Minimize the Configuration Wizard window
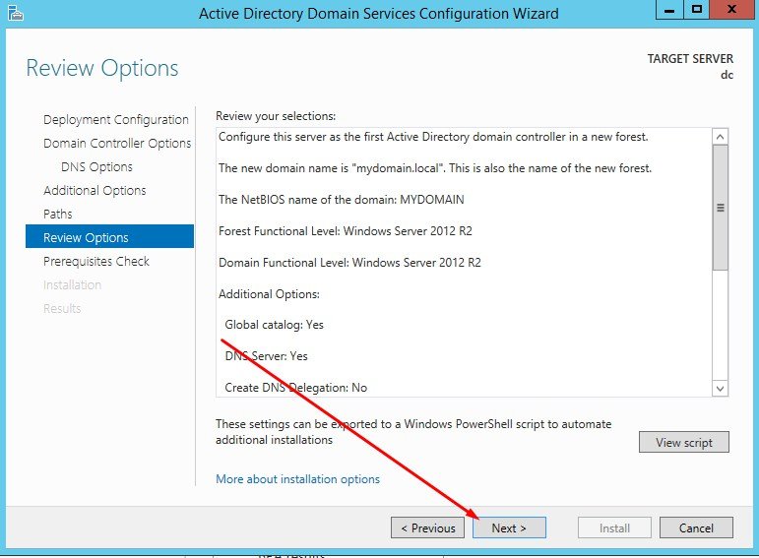The height and width of the screenshot is (558, 759). click(x=669, y=10)
